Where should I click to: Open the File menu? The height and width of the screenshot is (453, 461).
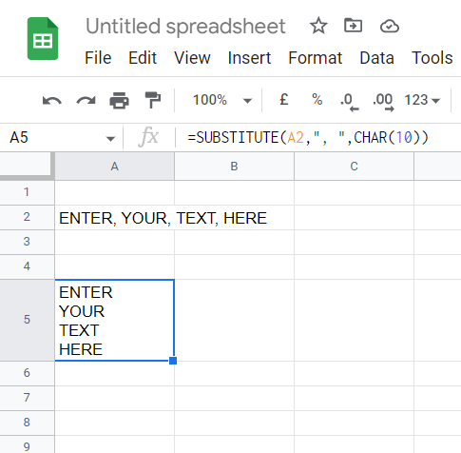(x=98, y=58)
